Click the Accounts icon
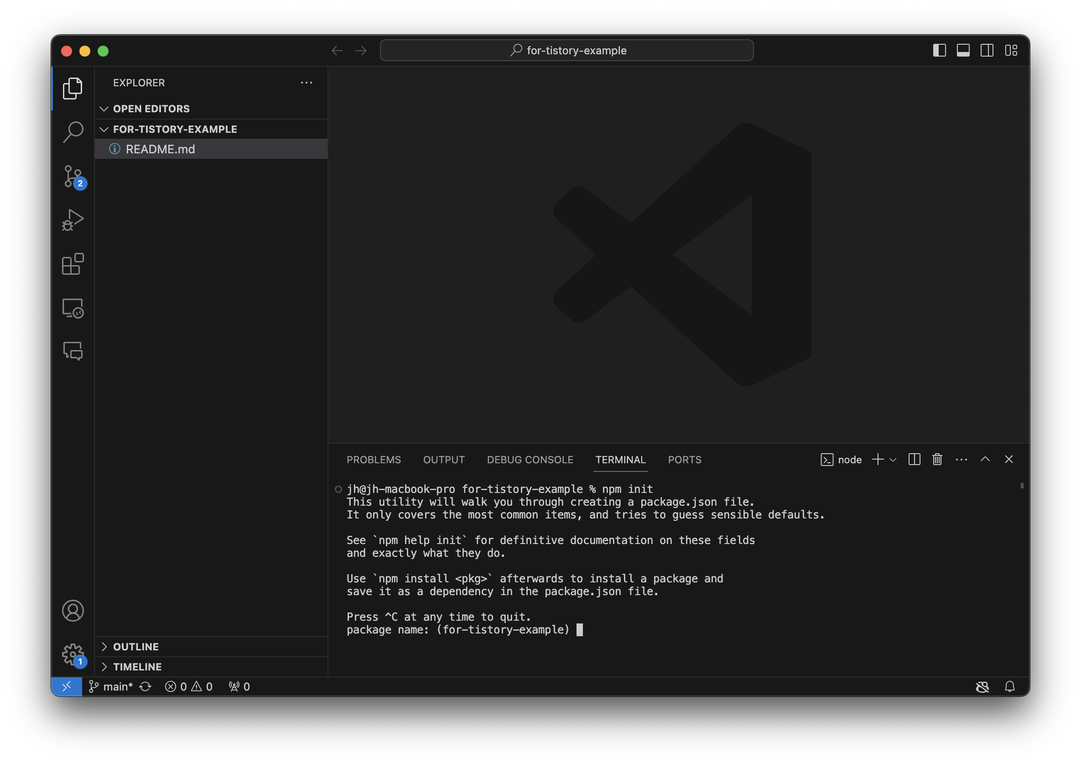Viewport: 1081px width, 764px height. pos(73,611)
